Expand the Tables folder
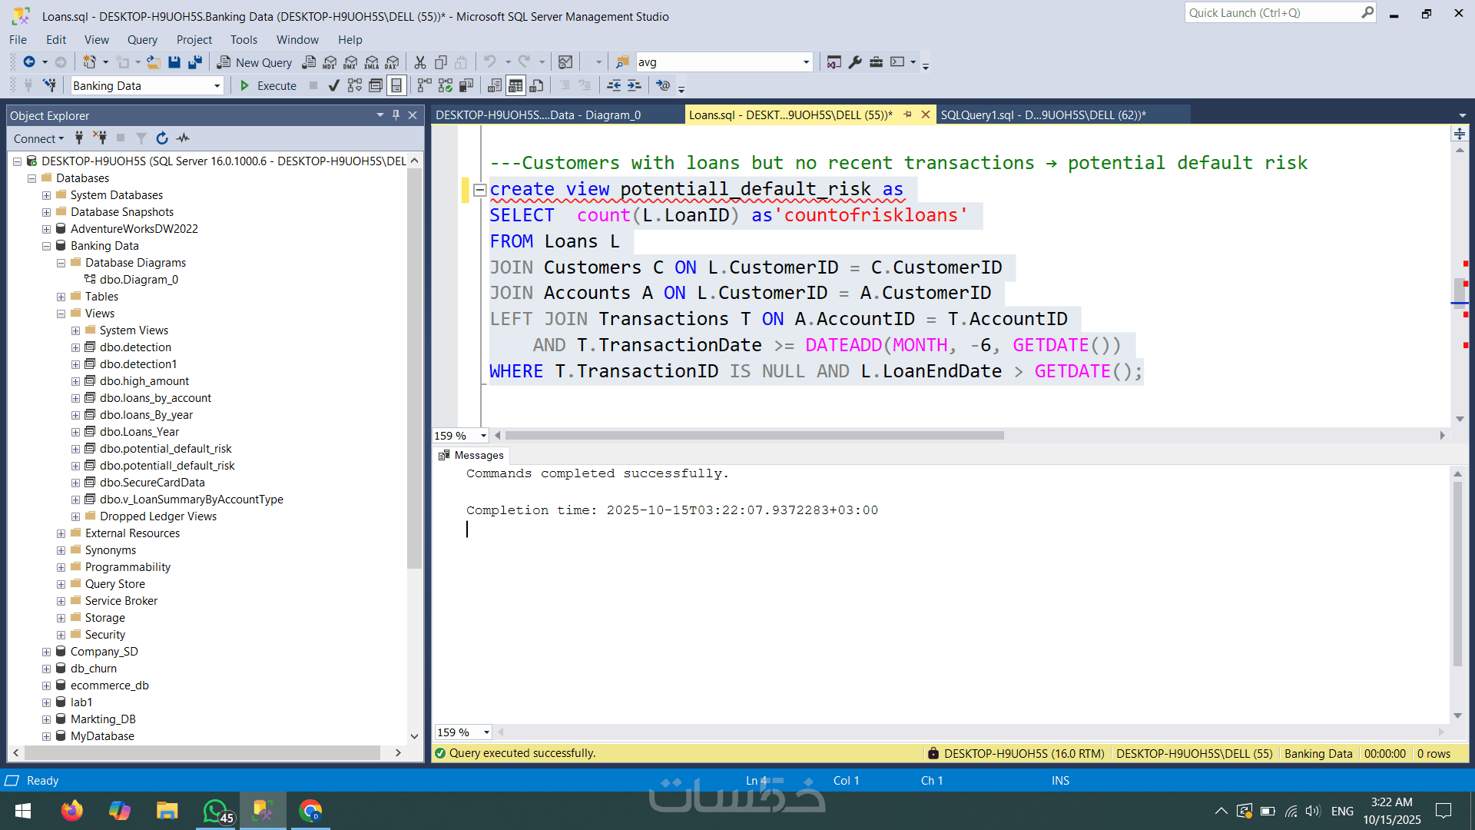 tap(61, 297)
